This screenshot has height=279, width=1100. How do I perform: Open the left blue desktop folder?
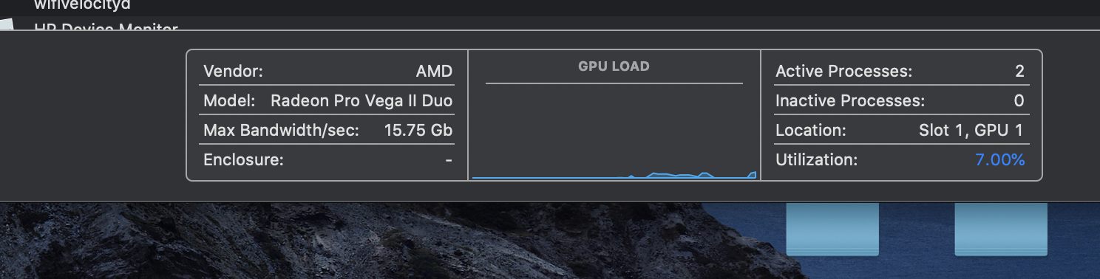click(832, 230)
